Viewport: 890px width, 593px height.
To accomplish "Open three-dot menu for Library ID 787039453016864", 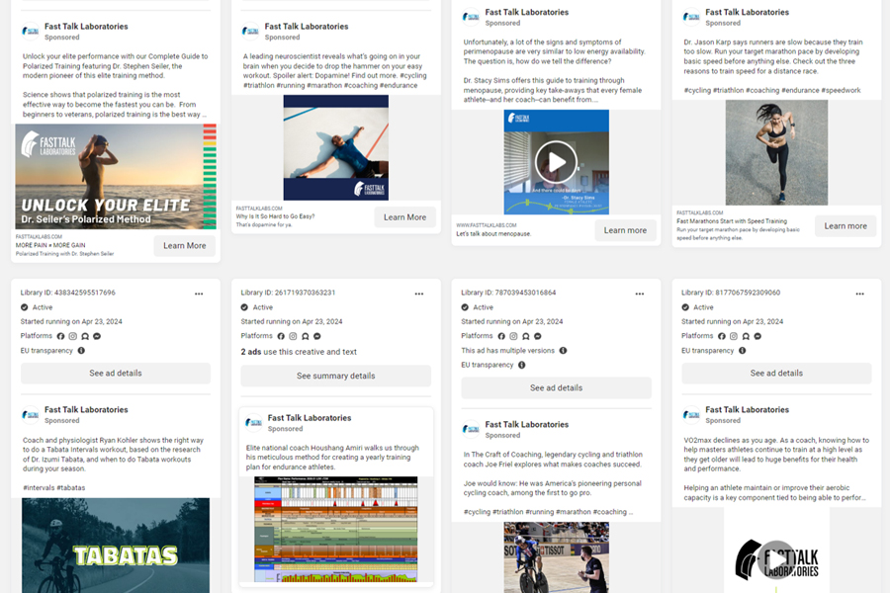I will click(640, 294).
